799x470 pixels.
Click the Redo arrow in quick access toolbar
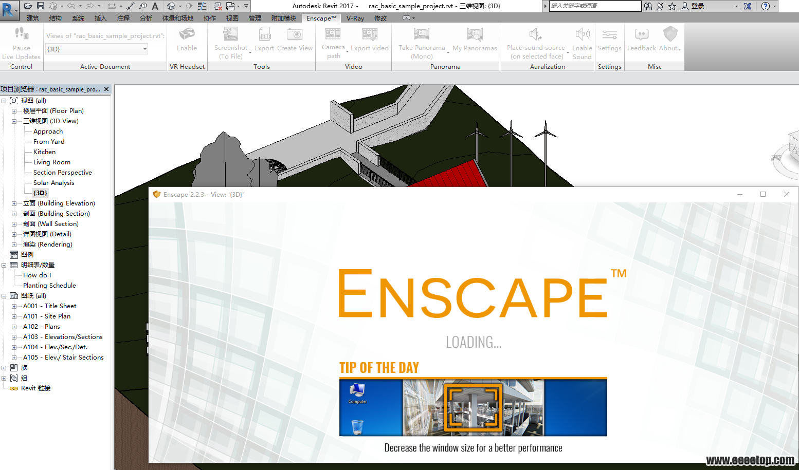[89, 6]
